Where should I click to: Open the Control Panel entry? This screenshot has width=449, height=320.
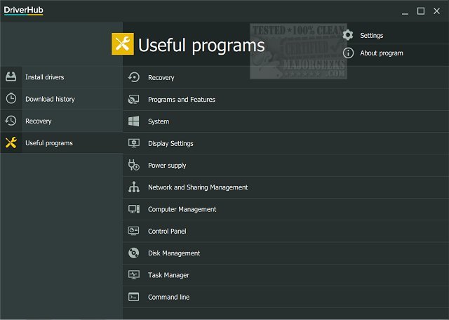(x=167, y=231)
